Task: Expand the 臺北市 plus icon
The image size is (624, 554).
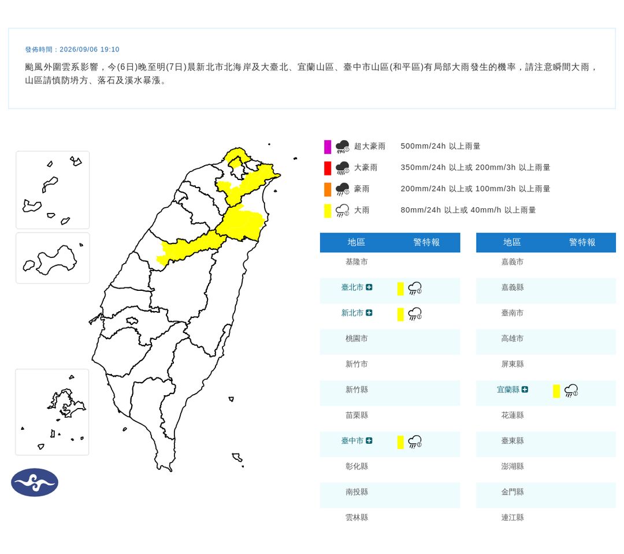Action: (369, 287)
